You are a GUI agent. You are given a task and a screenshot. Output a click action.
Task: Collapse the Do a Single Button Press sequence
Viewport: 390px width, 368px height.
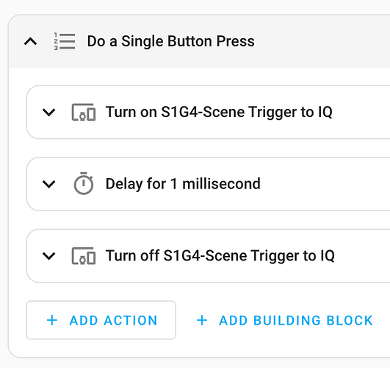30,41
